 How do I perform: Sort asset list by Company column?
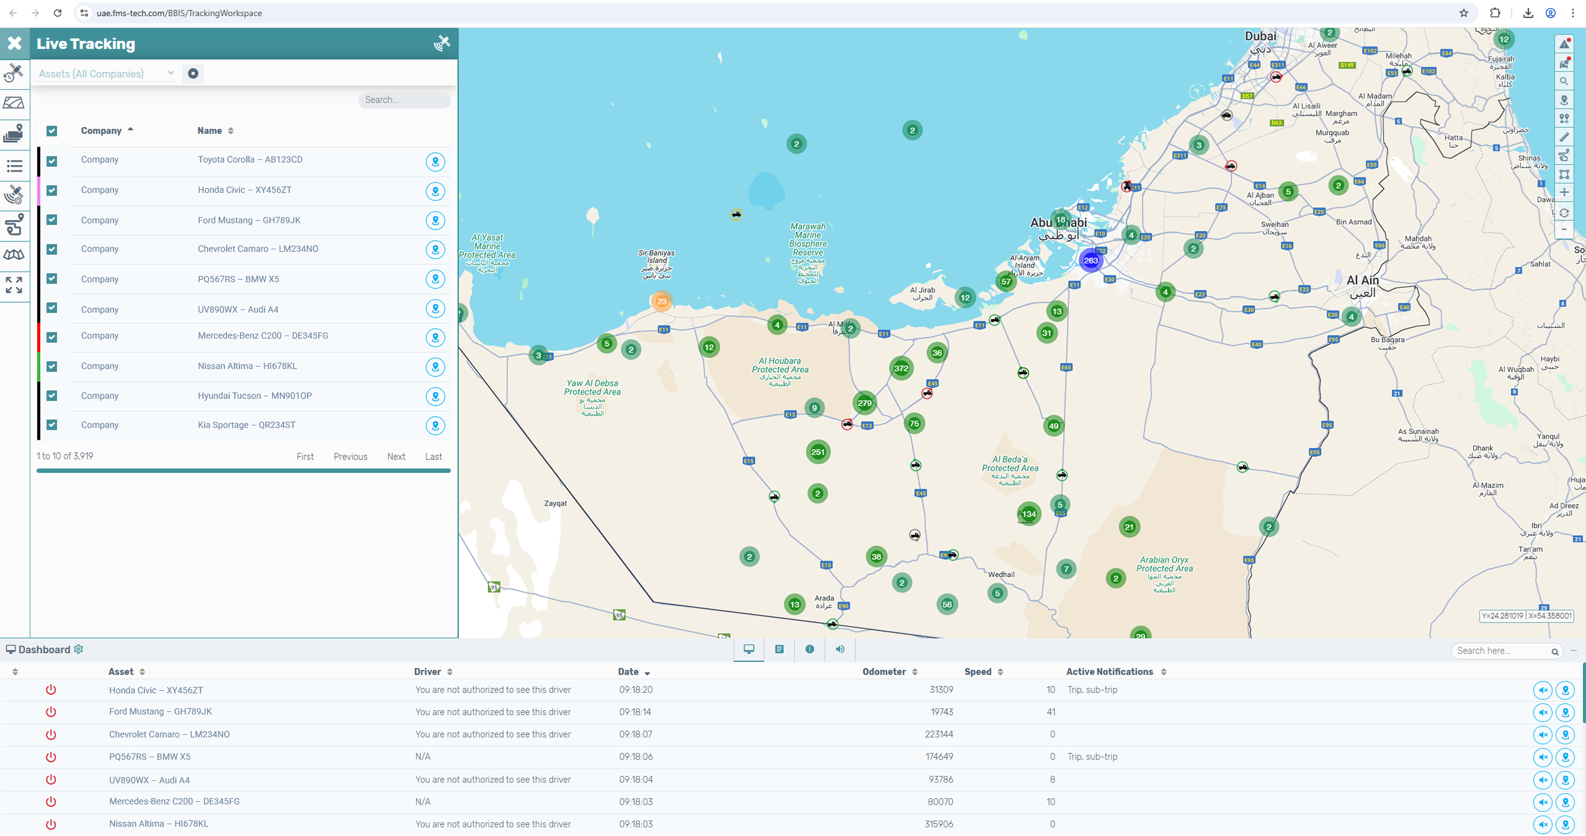pyautogui.click(x=107, y=130)
